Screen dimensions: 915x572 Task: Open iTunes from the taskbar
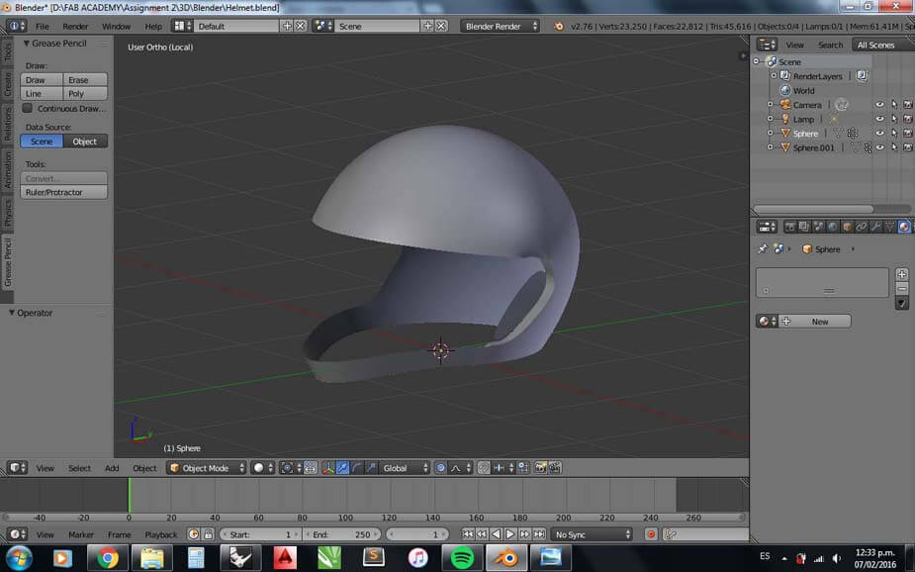pyautogui.click(x=417, y=558)
